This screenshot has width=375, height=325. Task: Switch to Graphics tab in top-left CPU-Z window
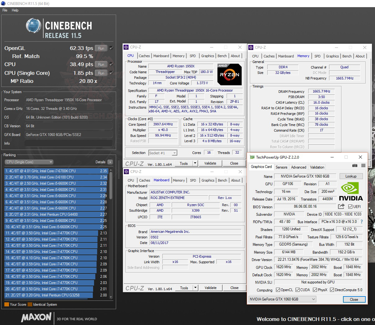[x=208, y=56]
